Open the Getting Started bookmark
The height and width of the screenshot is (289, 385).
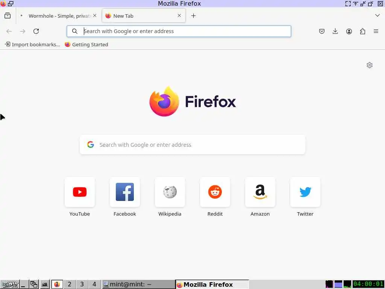click(x=86, y=44)
